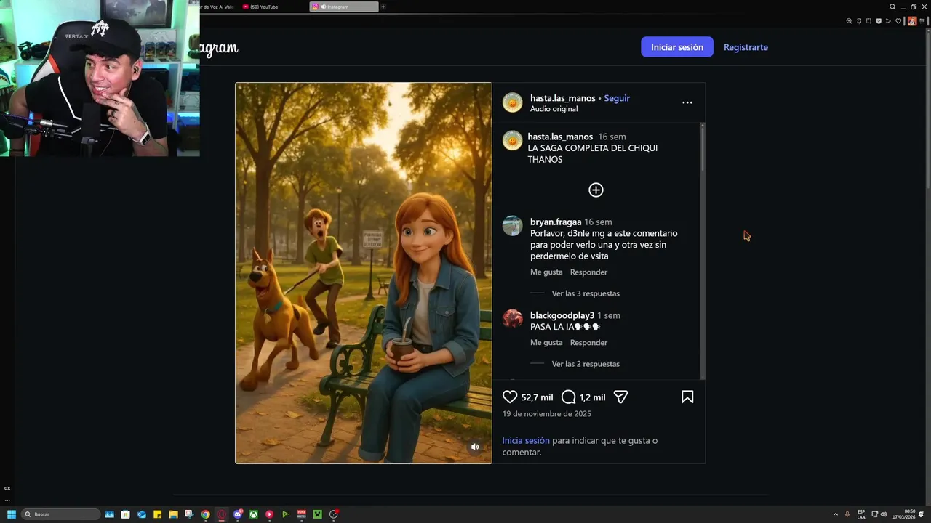Open Voice Master app from the taskbar
Image resolution: width=931 pixels, height=523 pixels.
302,514
